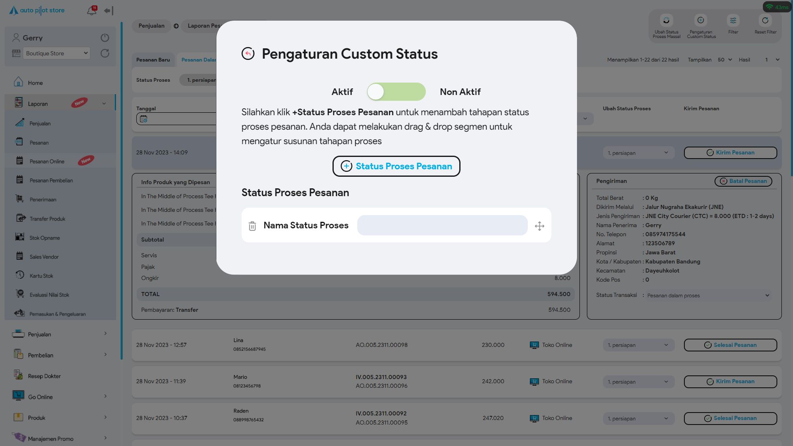793x446 pixels.
Task: Open the Tampilkan 50 results dropdown
Action: 724,60
